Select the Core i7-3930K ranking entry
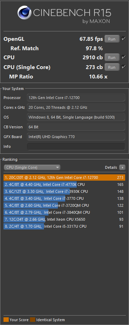This screenshot has width=129, height=325. 64,191
